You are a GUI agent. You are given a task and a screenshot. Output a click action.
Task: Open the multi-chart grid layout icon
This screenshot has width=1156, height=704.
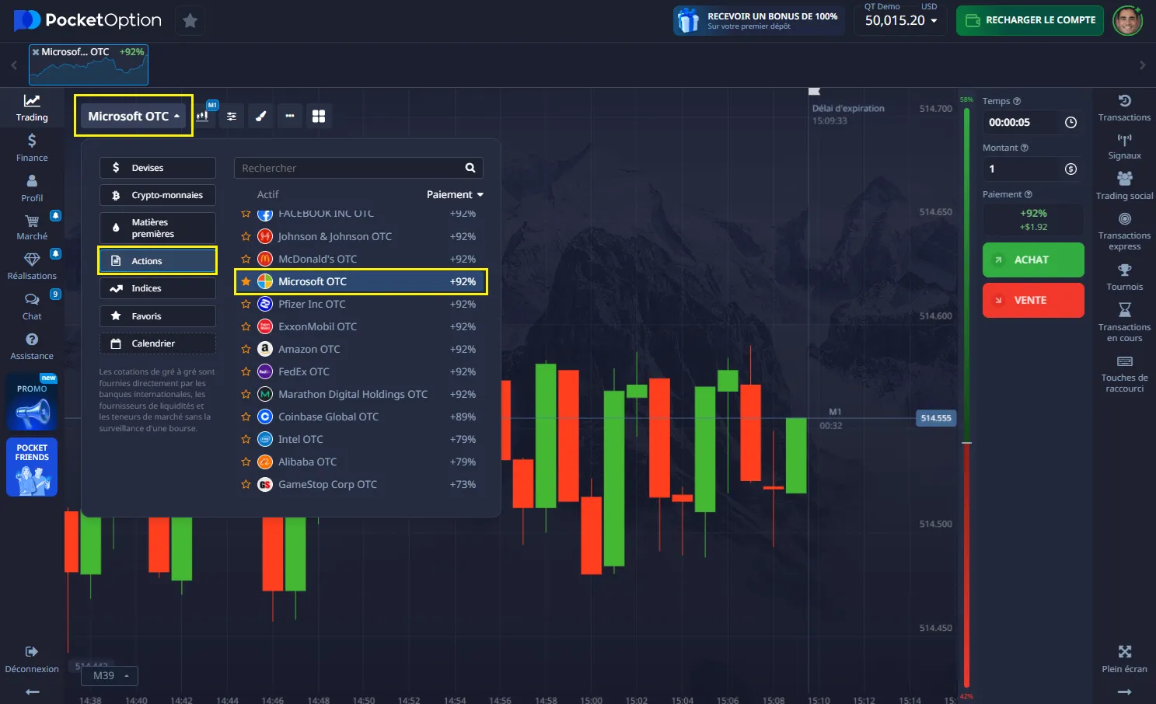319,116
